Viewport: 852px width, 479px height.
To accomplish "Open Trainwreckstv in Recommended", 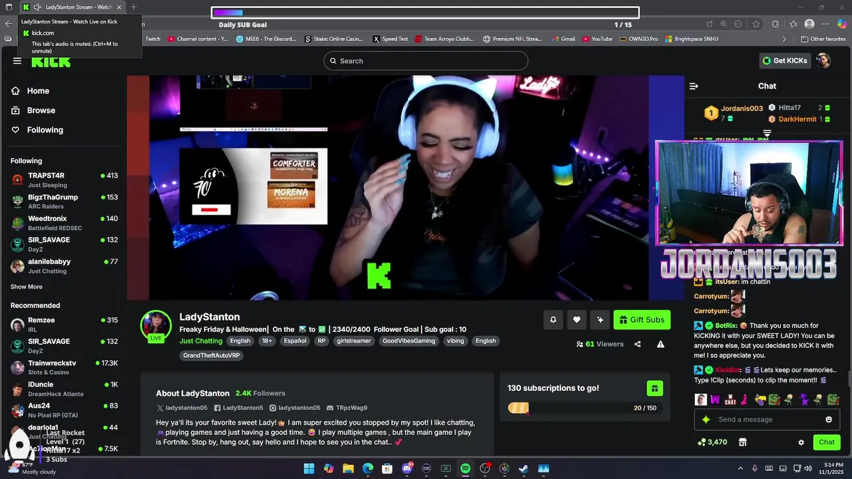I will click(x=65, y=367).
